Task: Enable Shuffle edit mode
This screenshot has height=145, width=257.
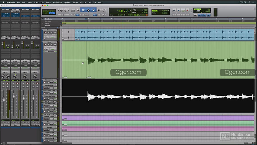Action: (46, 11)
